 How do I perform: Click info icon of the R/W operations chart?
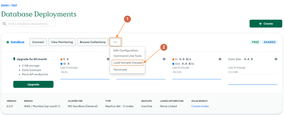tap(108, 59)
